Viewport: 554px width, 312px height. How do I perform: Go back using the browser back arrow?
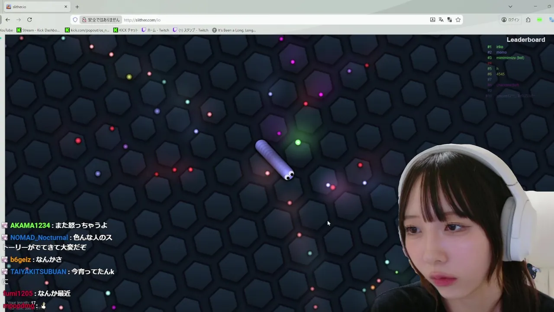[x=8, y=19]
